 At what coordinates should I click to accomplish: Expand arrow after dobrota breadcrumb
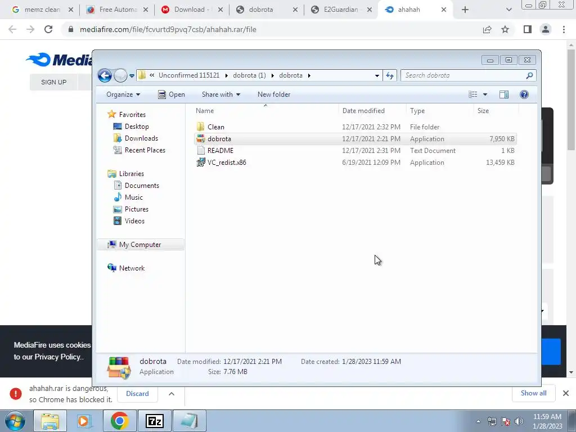pyautogui.click(x=309, y=76)
